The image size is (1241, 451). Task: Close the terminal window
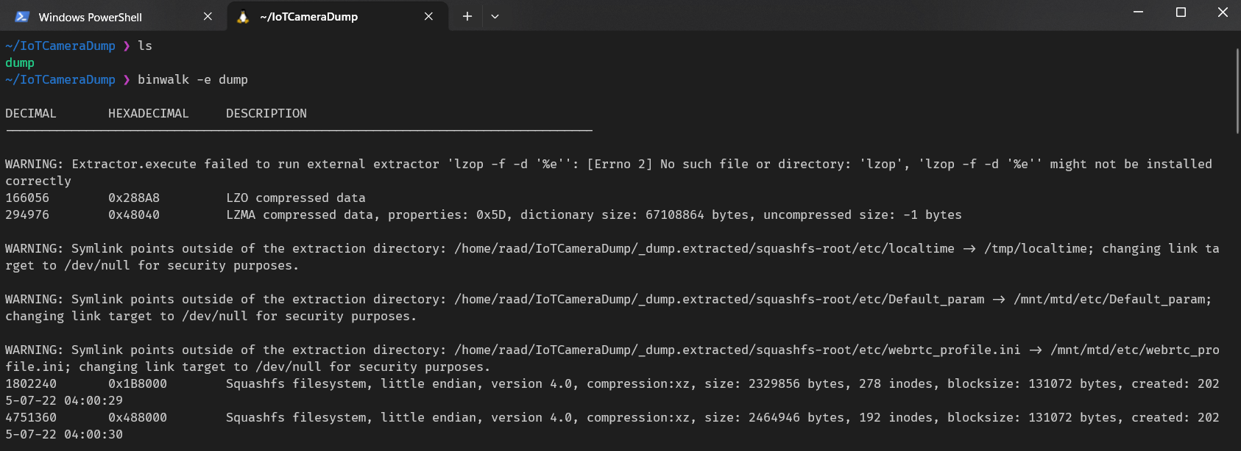click(1223, 12)
